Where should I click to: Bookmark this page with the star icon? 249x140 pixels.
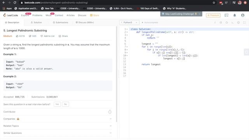(x=214, y=3)
